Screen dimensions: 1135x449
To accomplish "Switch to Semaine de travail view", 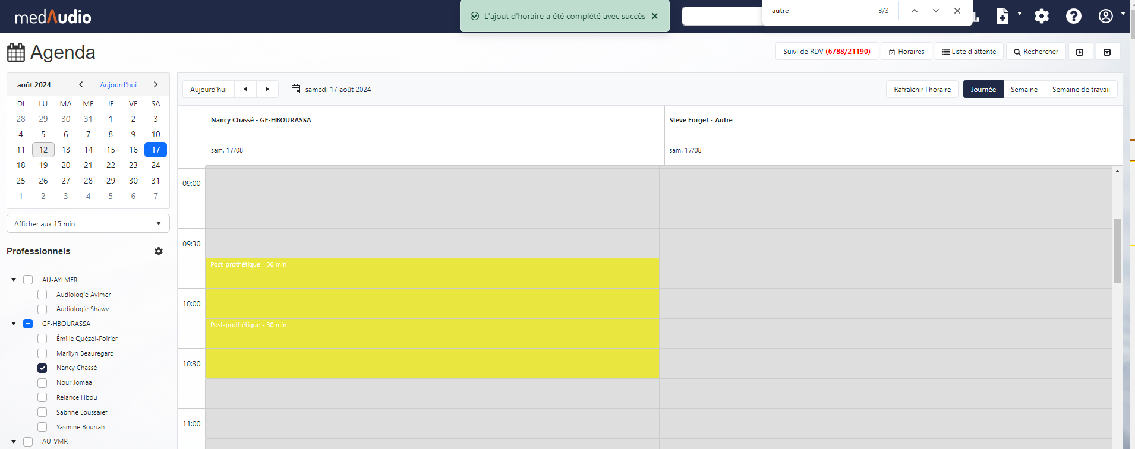I will point(1080,90).
